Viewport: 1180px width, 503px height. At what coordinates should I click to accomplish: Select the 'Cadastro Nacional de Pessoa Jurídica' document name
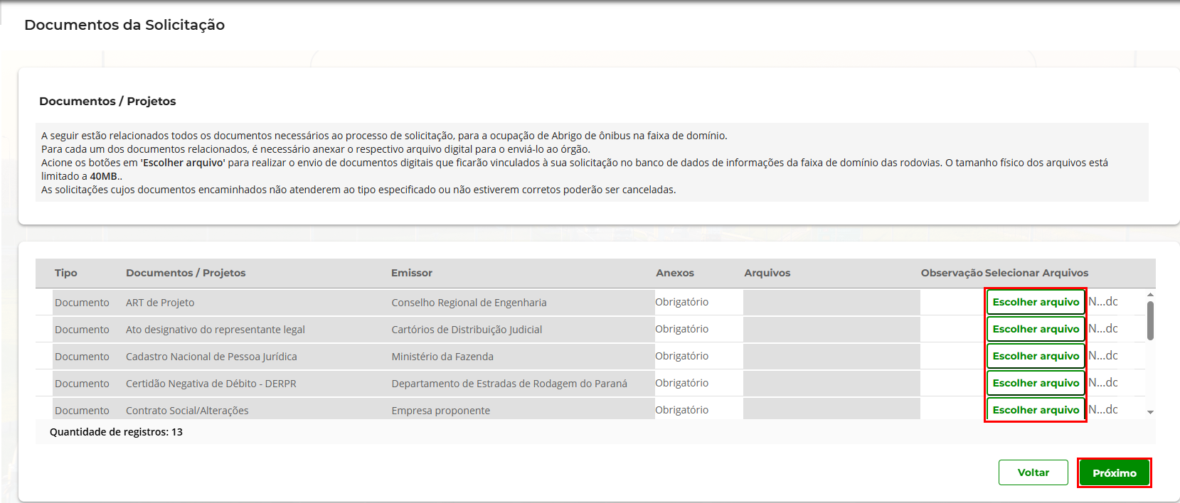[211, 357]
